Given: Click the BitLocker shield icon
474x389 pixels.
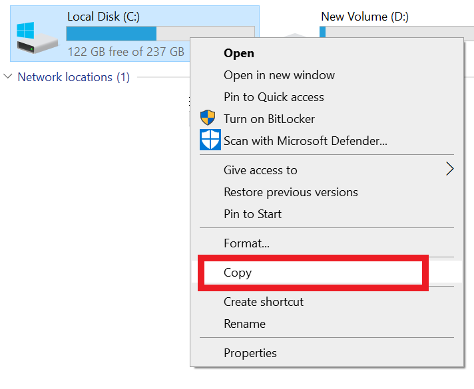Looking at the screenshot, I should [x=208, y=118].
